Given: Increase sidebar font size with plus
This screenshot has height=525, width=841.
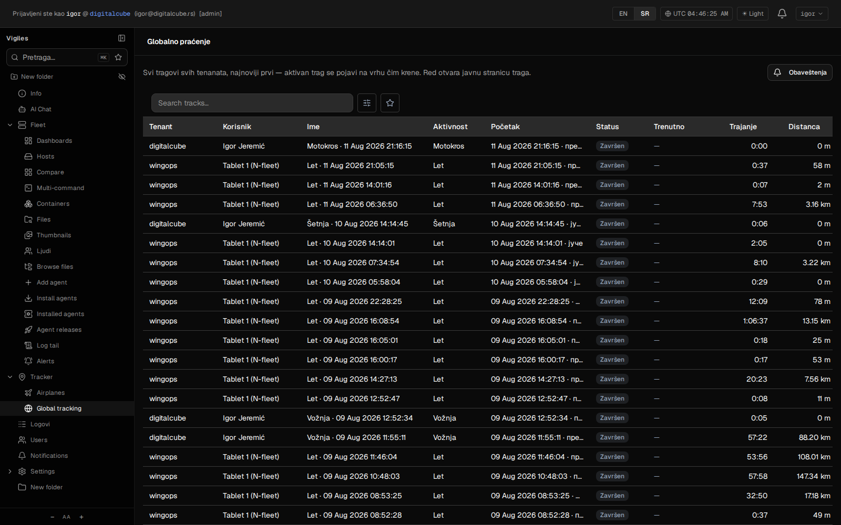Looking at the screenshot, I should click(81, 517).
